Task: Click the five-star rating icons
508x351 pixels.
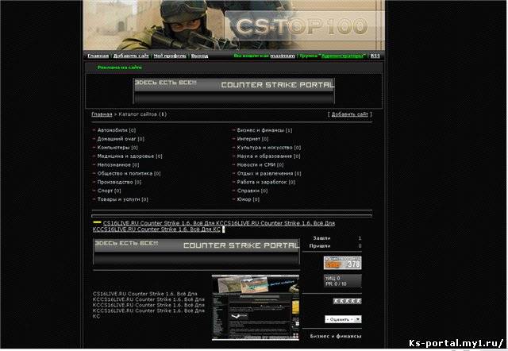Action: (x=347, y=301)
